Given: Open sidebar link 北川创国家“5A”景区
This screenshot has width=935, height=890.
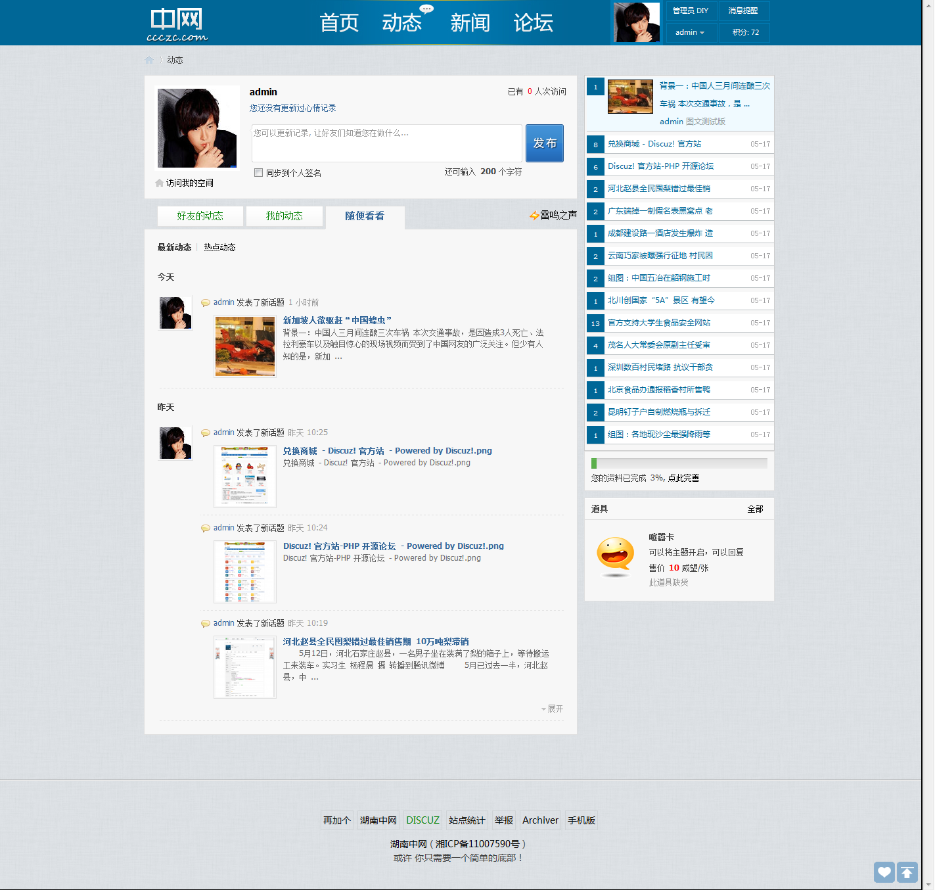Looking at the screenshot, I should pos(661,300).
